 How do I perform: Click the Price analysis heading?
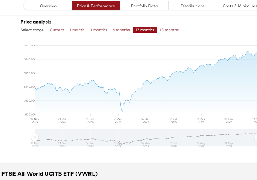(36, 22)
